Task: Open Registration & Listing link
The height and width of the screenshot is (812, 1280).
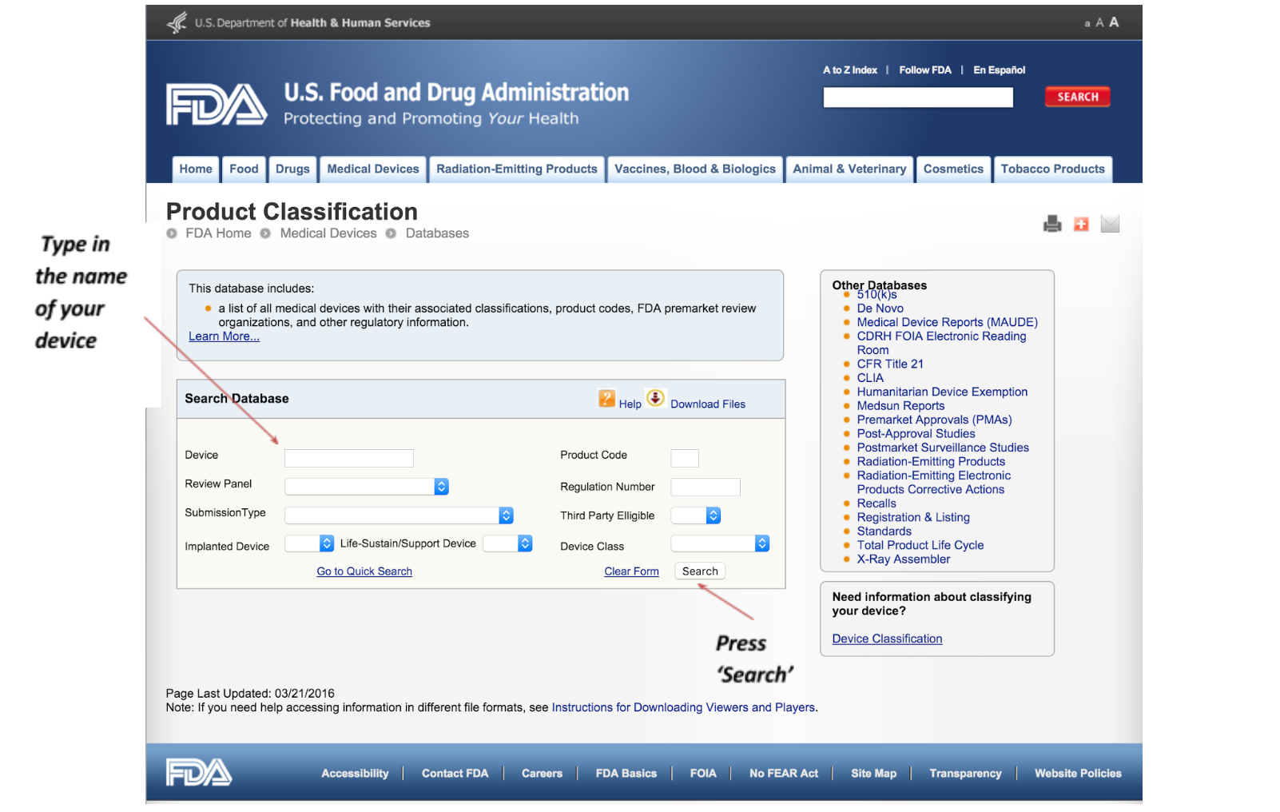Action: coord(913,517)
